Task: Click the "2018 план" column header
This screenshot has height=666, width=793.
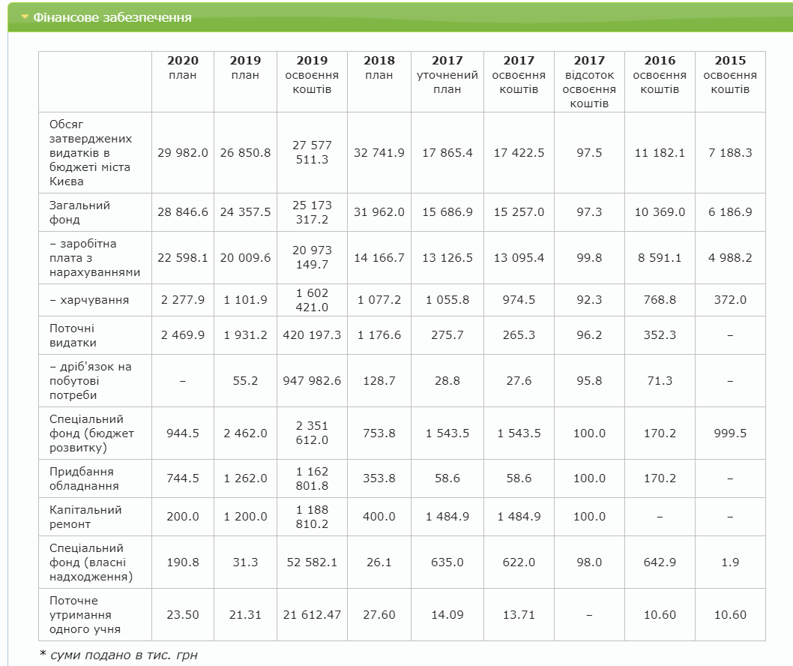Action: [379, 67]
